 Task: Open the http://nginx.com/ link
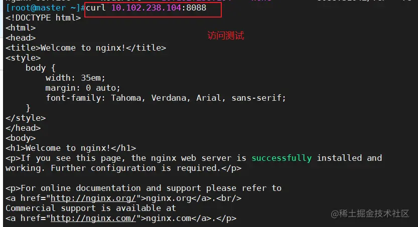pos(93,218)
